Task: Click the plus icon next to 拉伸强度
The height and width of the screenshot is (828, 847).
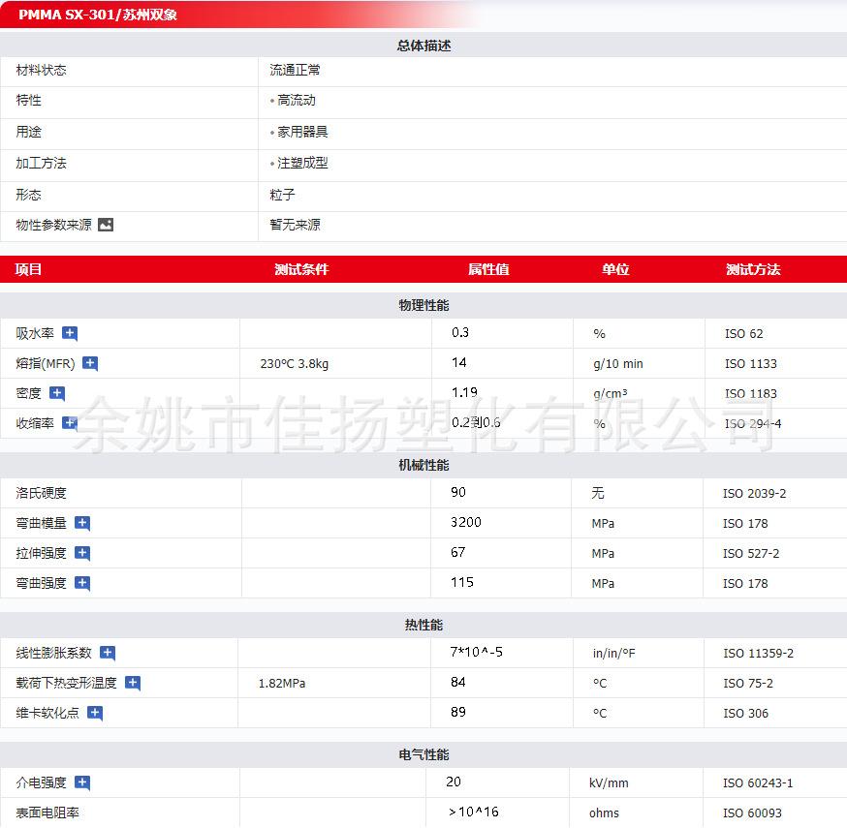Action: 82,553
